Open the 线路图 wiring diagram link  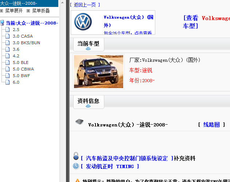pyautogui.click(x=211, y=125)
